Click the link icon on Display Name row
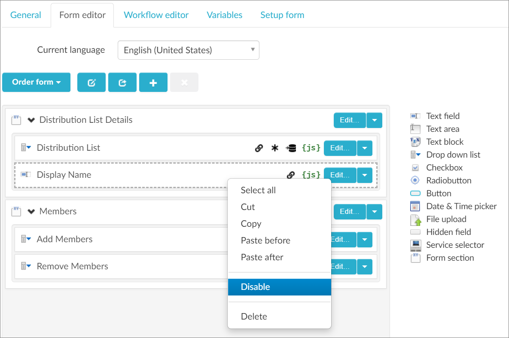Screen dimensions: 509x338 (x=291, y=175)
